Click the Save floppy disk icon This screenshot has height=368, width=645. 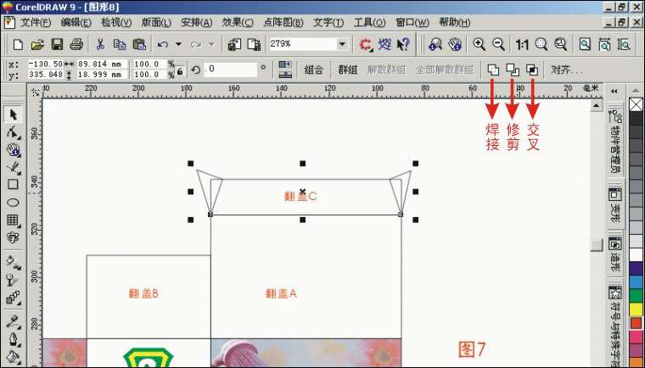[58, 43]
